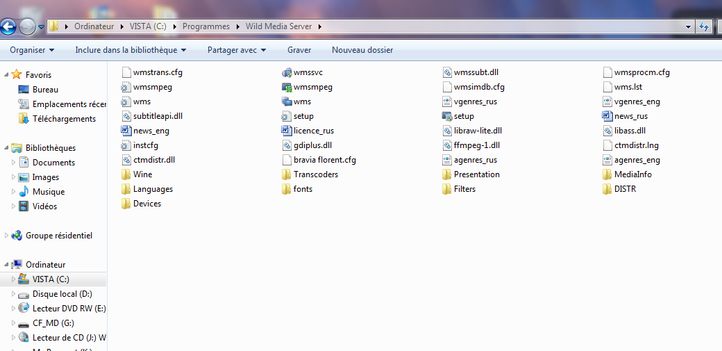
Task: Select the MediaInfo folder icon
Action: click(608, 174)
